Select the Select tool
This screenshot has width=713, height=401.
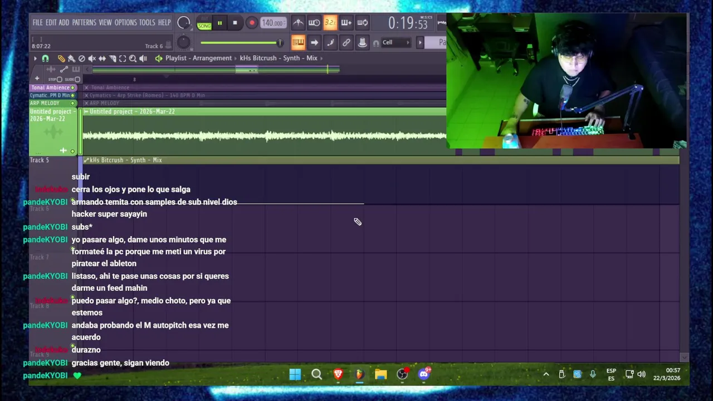[x=123, y=58]
